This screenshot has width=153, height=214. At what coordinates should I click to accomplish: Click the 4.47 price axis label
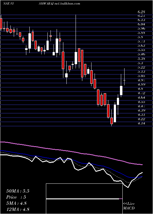[x=141, y=106]
